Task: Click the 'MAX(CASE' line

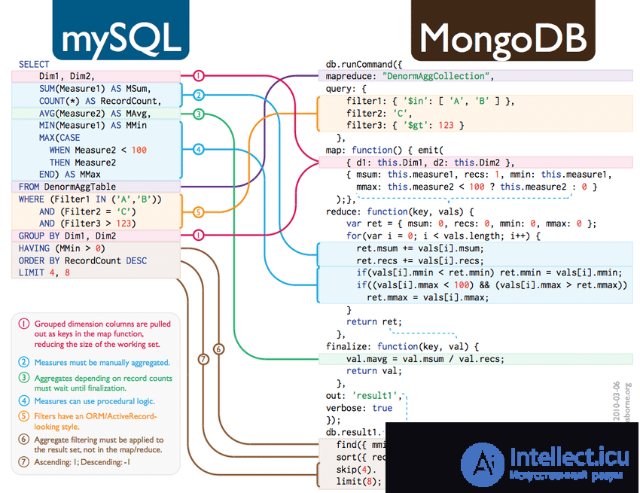Action: [x=59, y=138]
